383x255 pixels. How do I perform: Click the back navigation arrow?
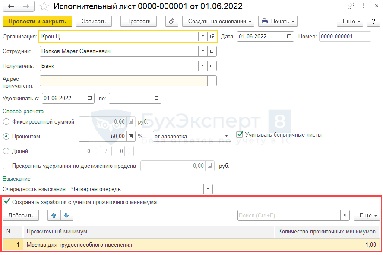tap(11, 6)
